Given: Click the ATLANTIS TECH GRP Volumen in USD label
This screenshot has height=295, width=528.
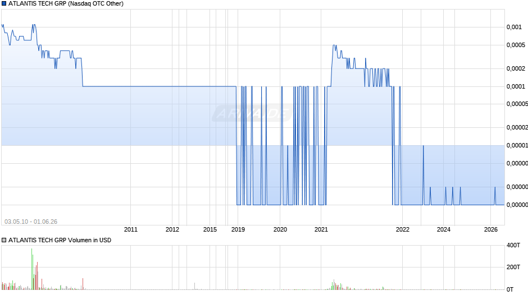Looking at the screenshot, I should (x=60, y=240).
